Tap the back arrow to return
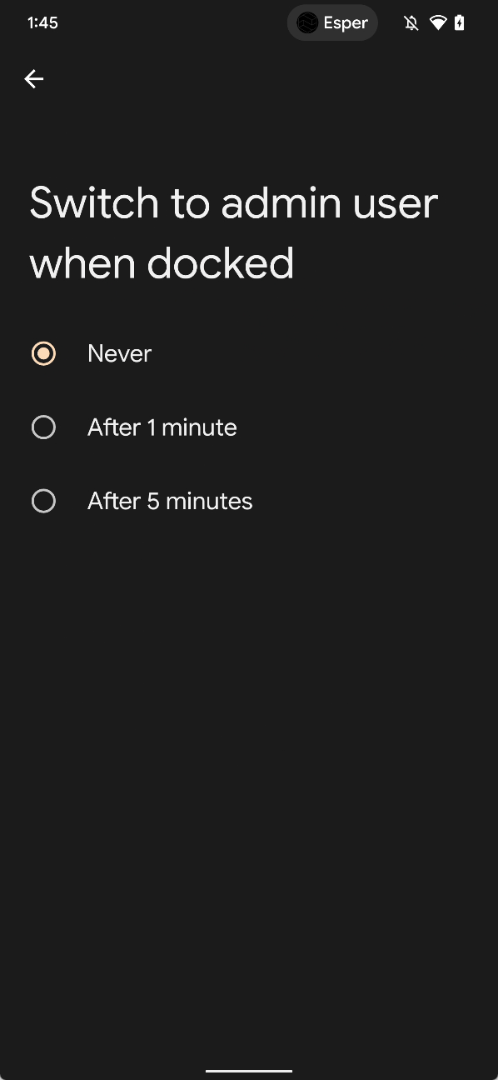The height and width of the screenshot is (1080, 498). 33,78
